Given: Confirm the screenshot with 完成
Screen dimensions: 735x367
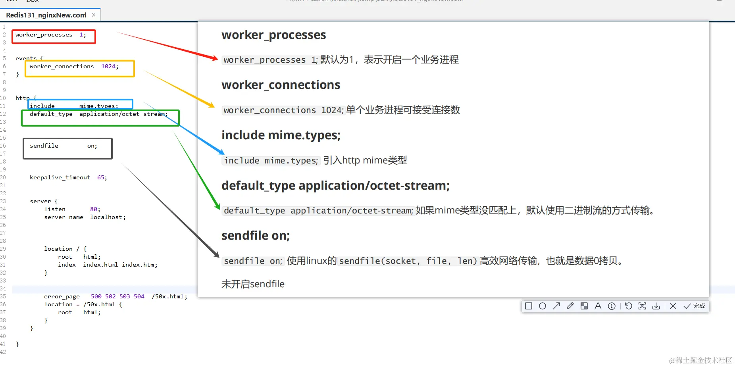Looking at the screenshot, I should tap(694, 306).
